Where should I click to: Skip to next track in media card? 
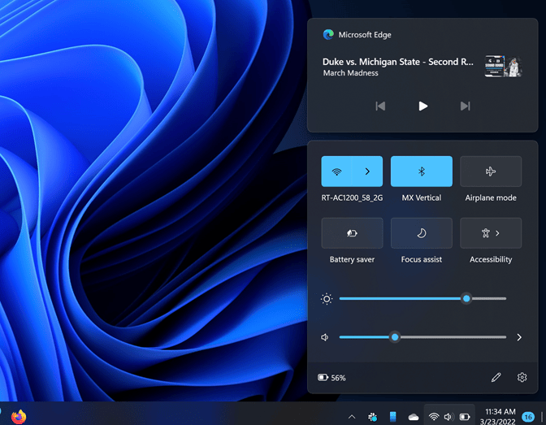click(466, 106)
